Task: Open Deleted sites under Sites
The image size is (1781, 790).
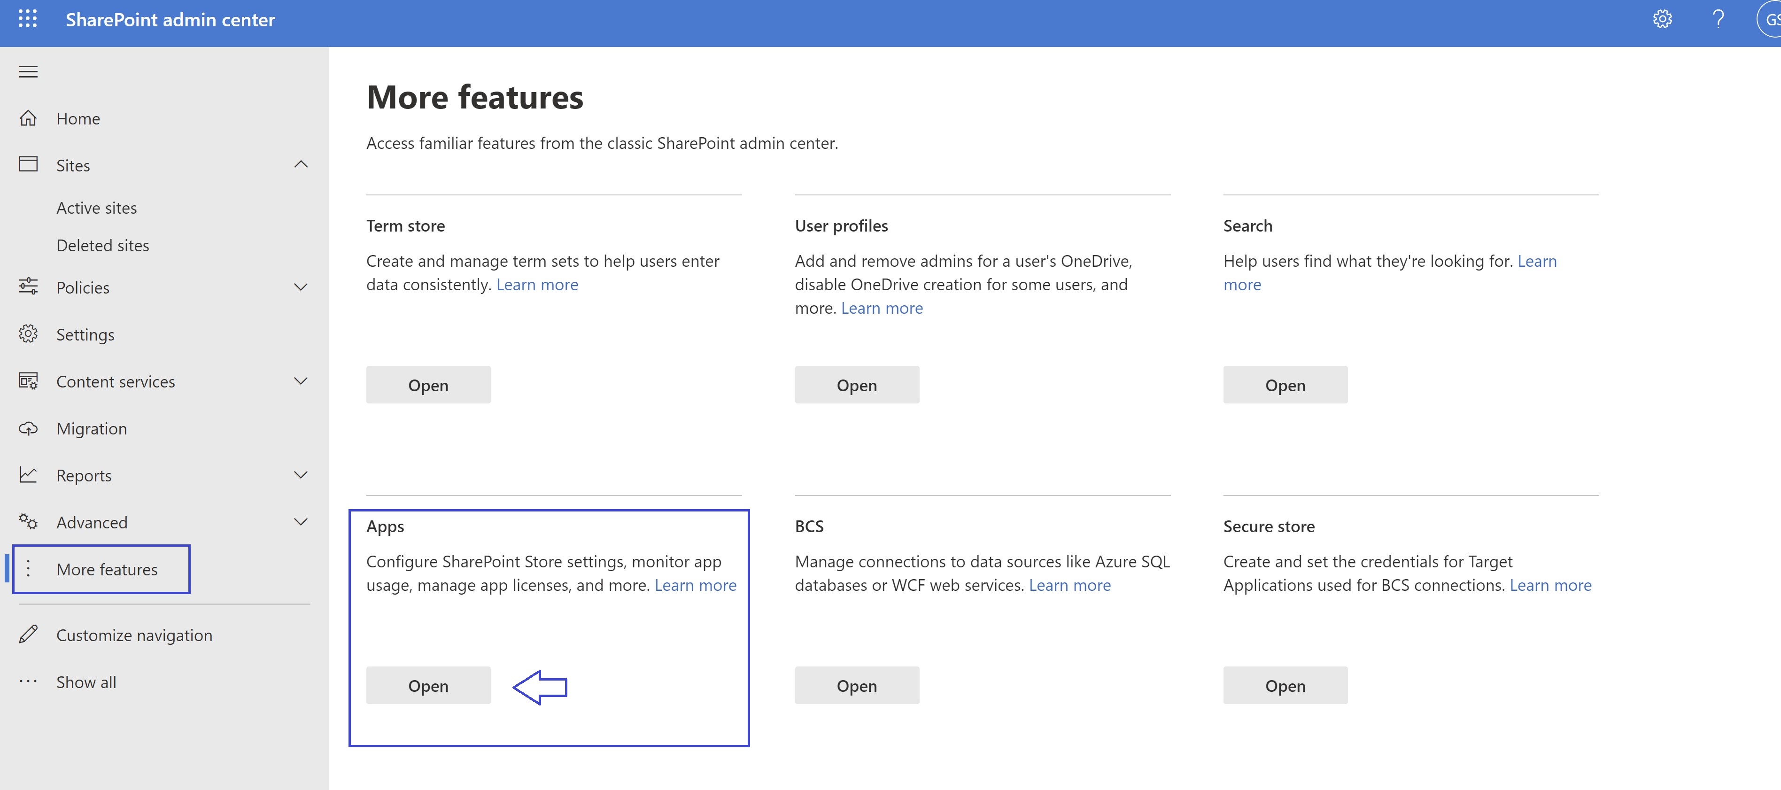Action: pyautogui.click(x=103, y=245)
